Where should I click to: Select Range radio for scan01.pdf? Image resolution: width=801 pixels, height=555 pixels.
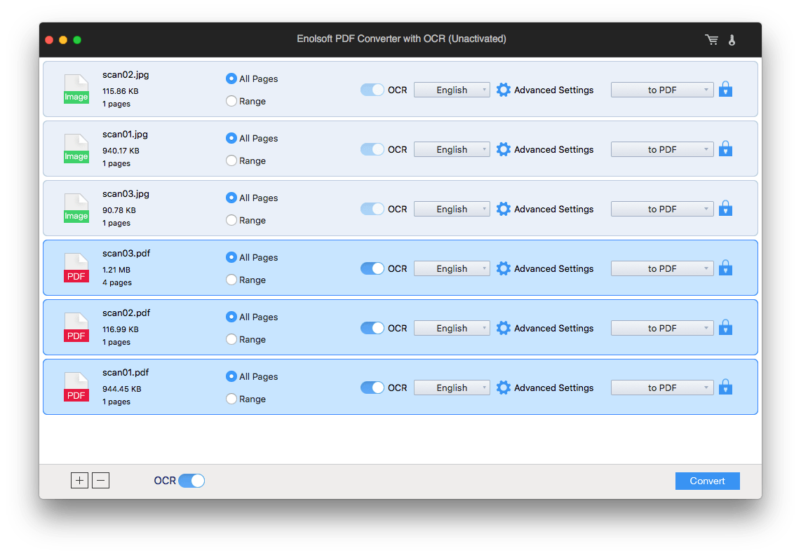tap(231, 399)
